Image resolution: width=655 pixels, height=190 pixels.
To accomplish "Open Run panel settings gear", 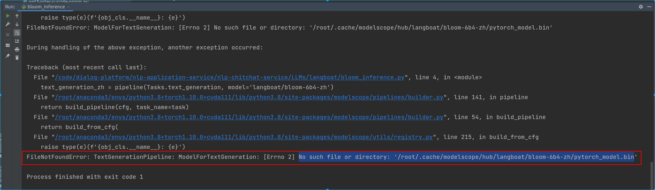I will pyautogui.click(x=641, y=6).
